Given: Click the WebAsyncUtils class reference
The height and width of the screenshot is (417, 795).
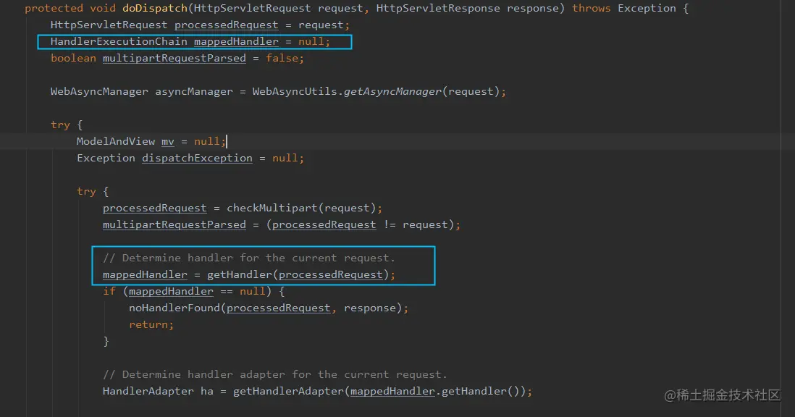Looking at the screenshot, I should pos(295,92).
